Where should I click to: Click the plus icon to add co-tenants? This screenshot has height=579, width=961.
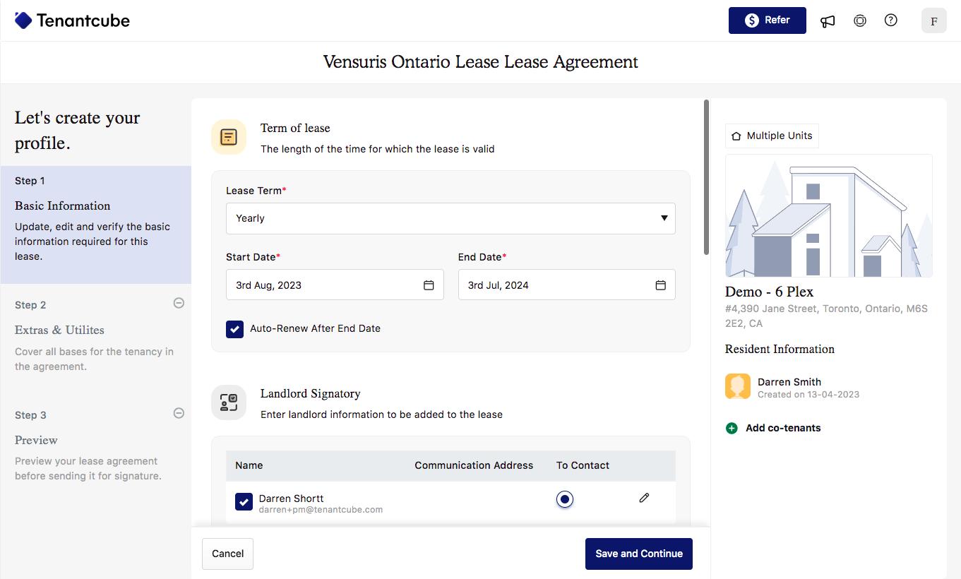732,428
